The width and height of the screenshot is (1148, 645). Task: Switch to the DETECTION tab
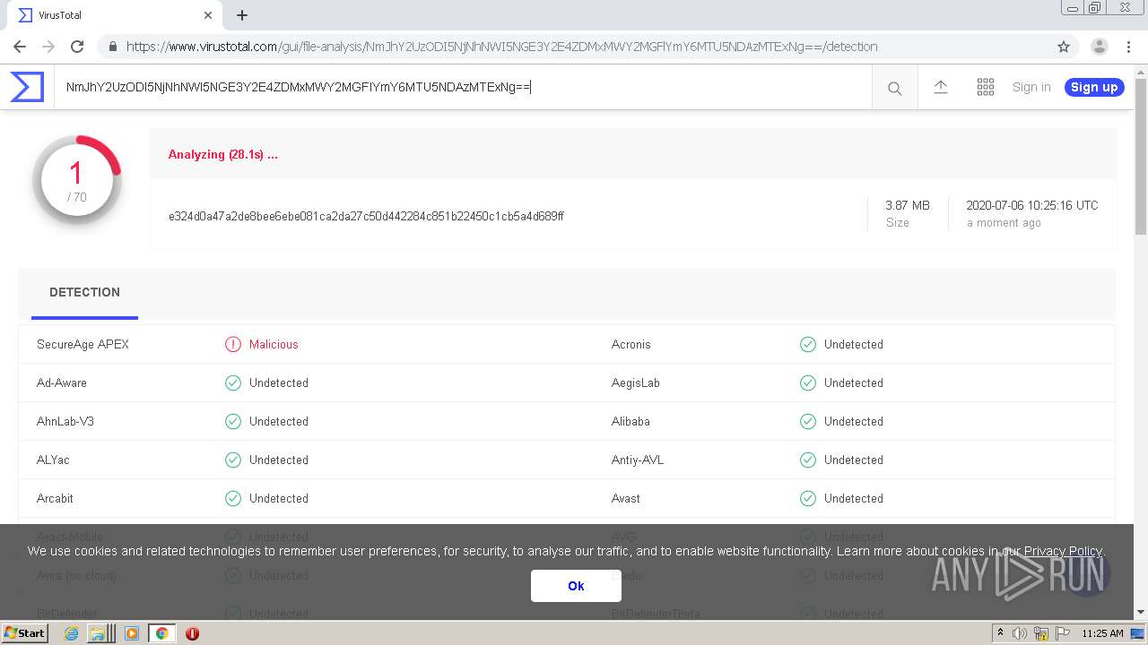pyautogui.click(x=84, y=293)
